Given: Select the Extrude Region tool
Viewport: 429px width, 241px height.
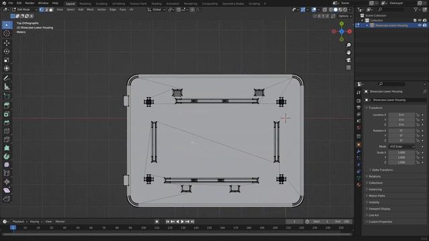Looking at the screenshot, I should coord(7,106).
